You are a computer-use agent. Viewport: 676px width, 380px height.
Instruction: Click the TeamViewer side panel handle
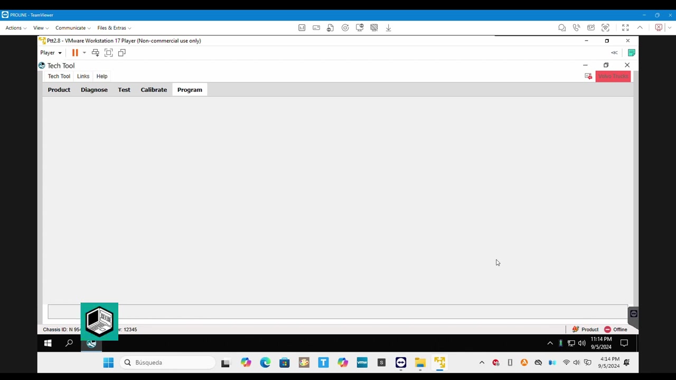click(x=633, y=314)
